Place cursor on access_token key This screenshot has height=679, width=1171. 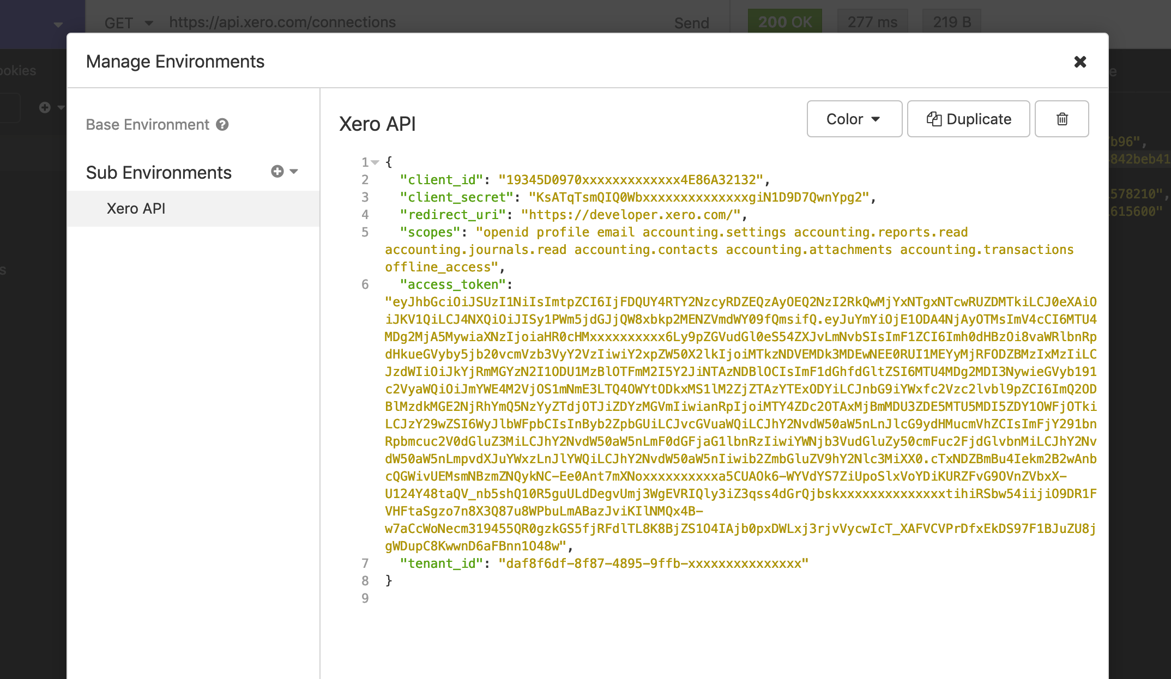(453, 284)
